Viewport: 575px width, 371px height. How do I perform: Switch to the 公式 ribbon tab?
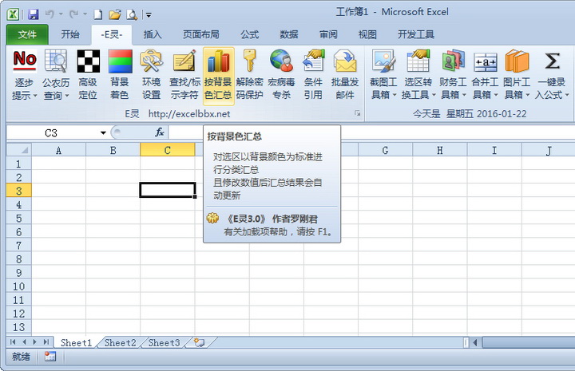(249, 34)
